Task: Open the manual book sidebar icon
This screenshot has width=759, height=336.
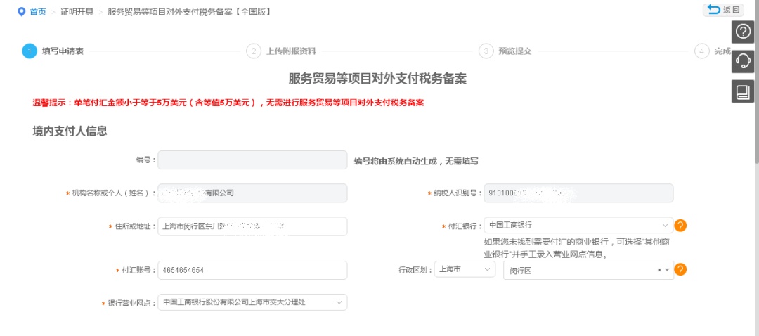Action: (743, 91)
